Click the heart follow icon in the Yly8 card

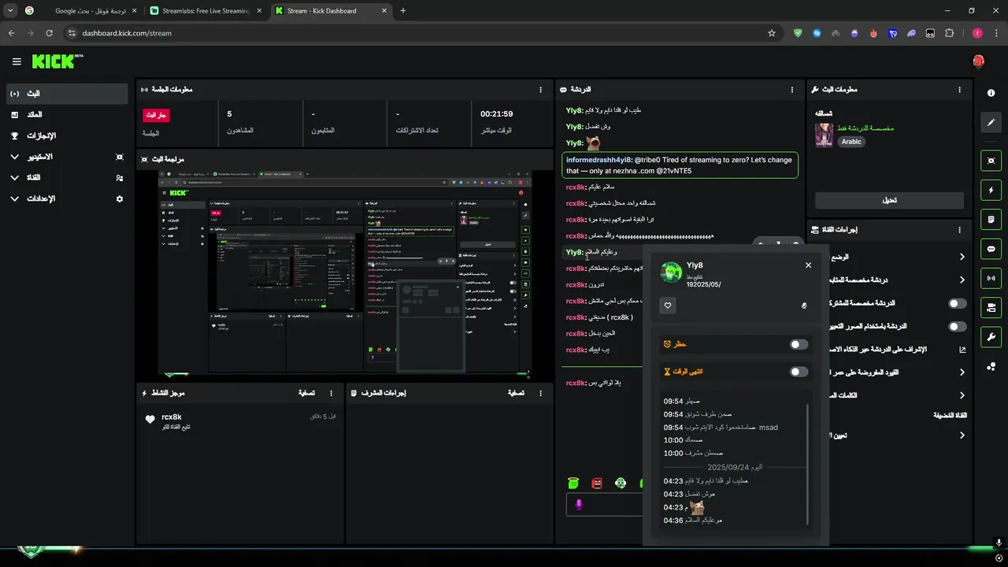668,306
